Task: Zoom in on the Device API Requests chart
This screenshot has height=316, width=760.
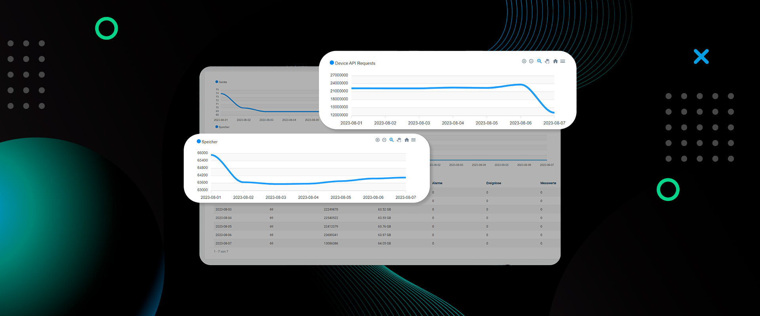Action: click(524, 61)
